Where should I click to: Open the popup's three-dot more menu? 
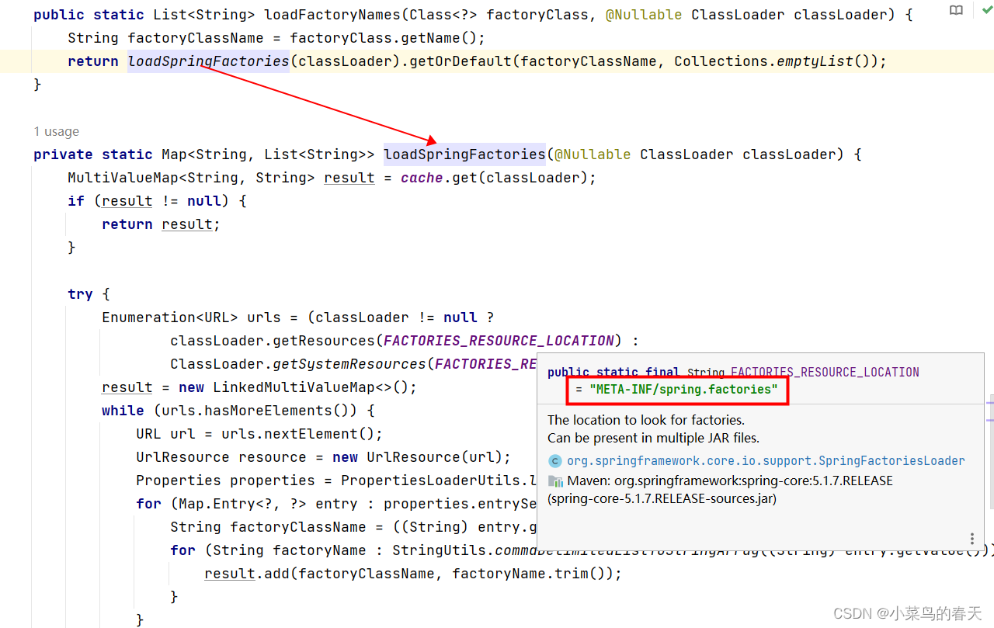click(971, 539)
